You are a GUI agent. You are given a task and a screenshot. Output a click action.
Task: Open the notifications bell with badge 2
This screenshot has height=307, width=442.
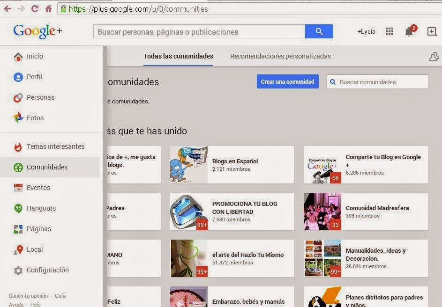coord(410,31)
